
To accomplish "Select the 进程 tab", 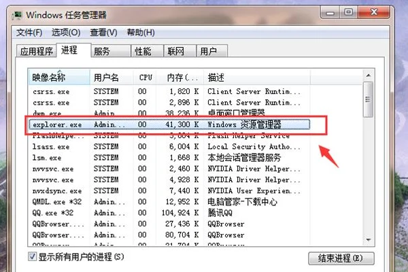I will click(x=73, y=50).
